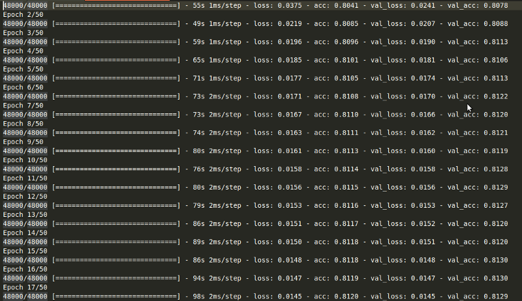
Task: Click the '74s 2ms/step' timing text
Action: [x=217, y=132]
